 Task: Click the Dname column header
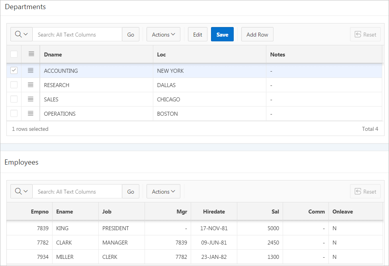click(x=53, y=54)
